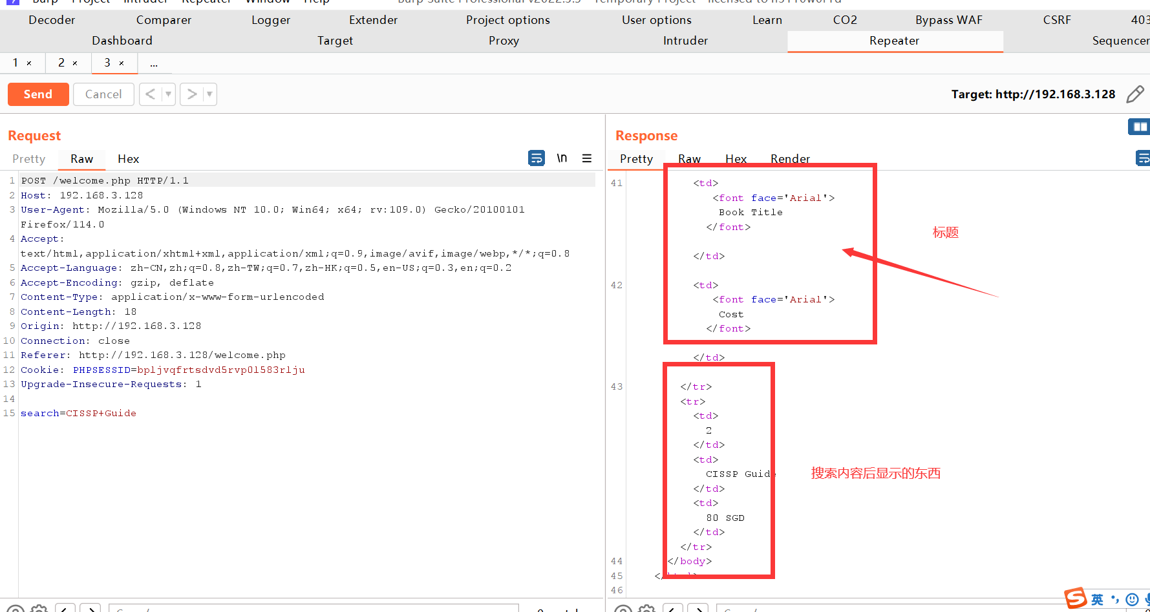
Task: Open the CO2 extension tab
Action: 845,20
